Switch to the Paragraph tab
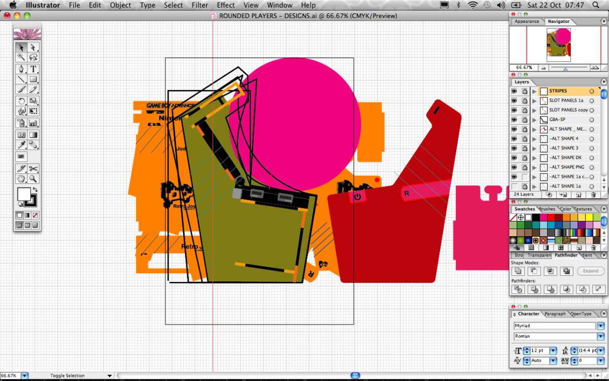609x381 pixels. pos(555,314)
